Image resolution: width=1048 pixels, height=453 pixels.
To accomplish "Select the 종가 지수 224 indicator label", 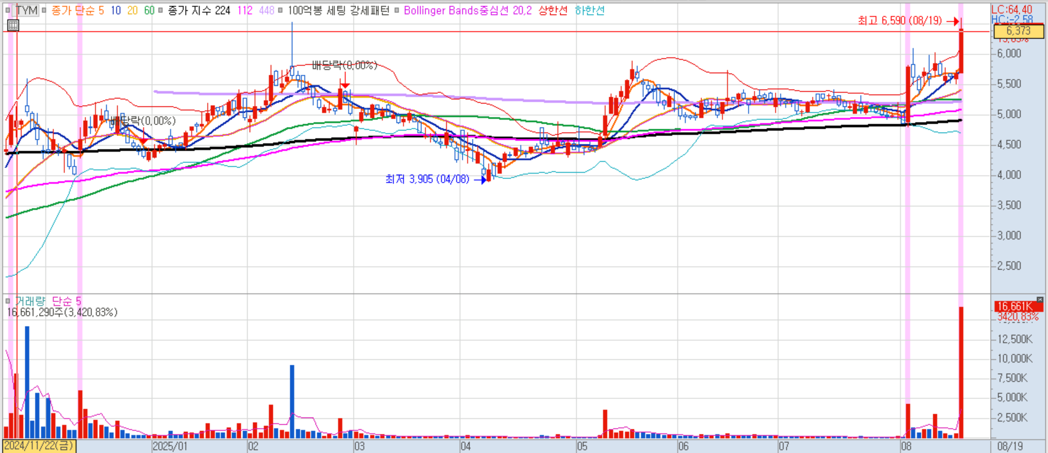I will pyautogui.click(x=199, y=10).
